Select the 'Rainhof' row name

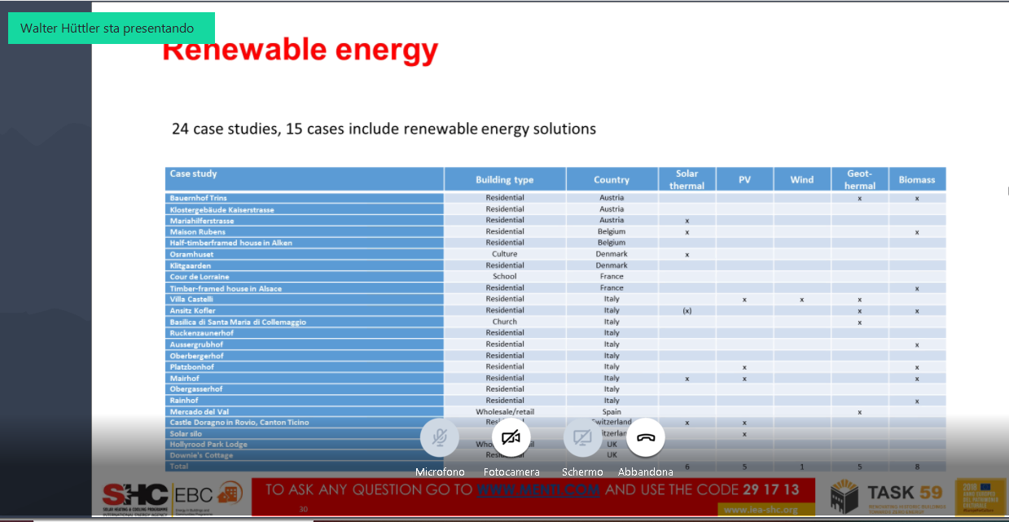tap(185, 401)
